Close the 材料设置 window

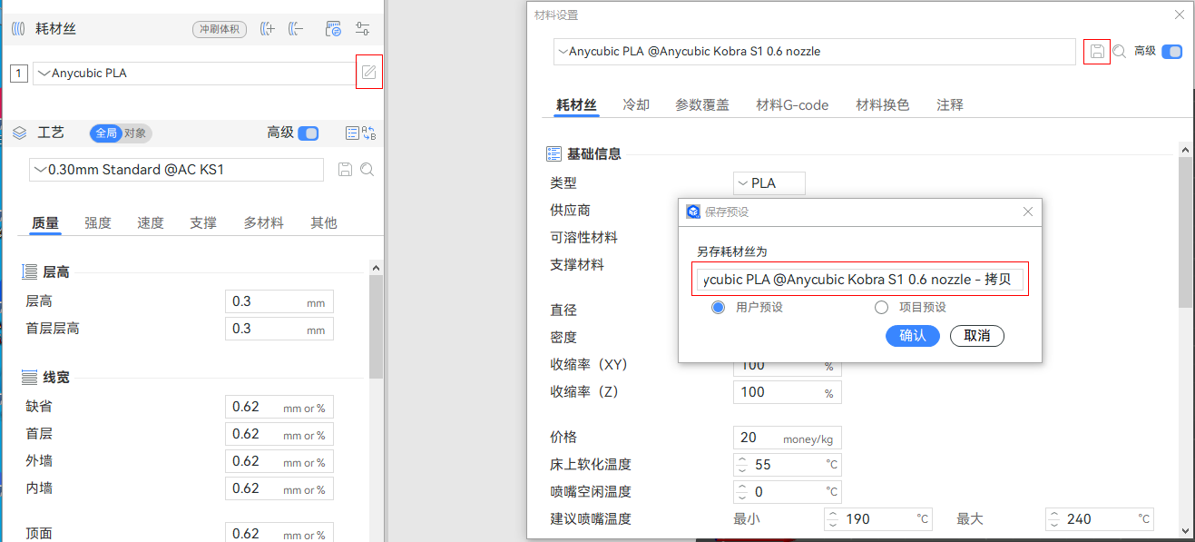(x=1180, y=15)
